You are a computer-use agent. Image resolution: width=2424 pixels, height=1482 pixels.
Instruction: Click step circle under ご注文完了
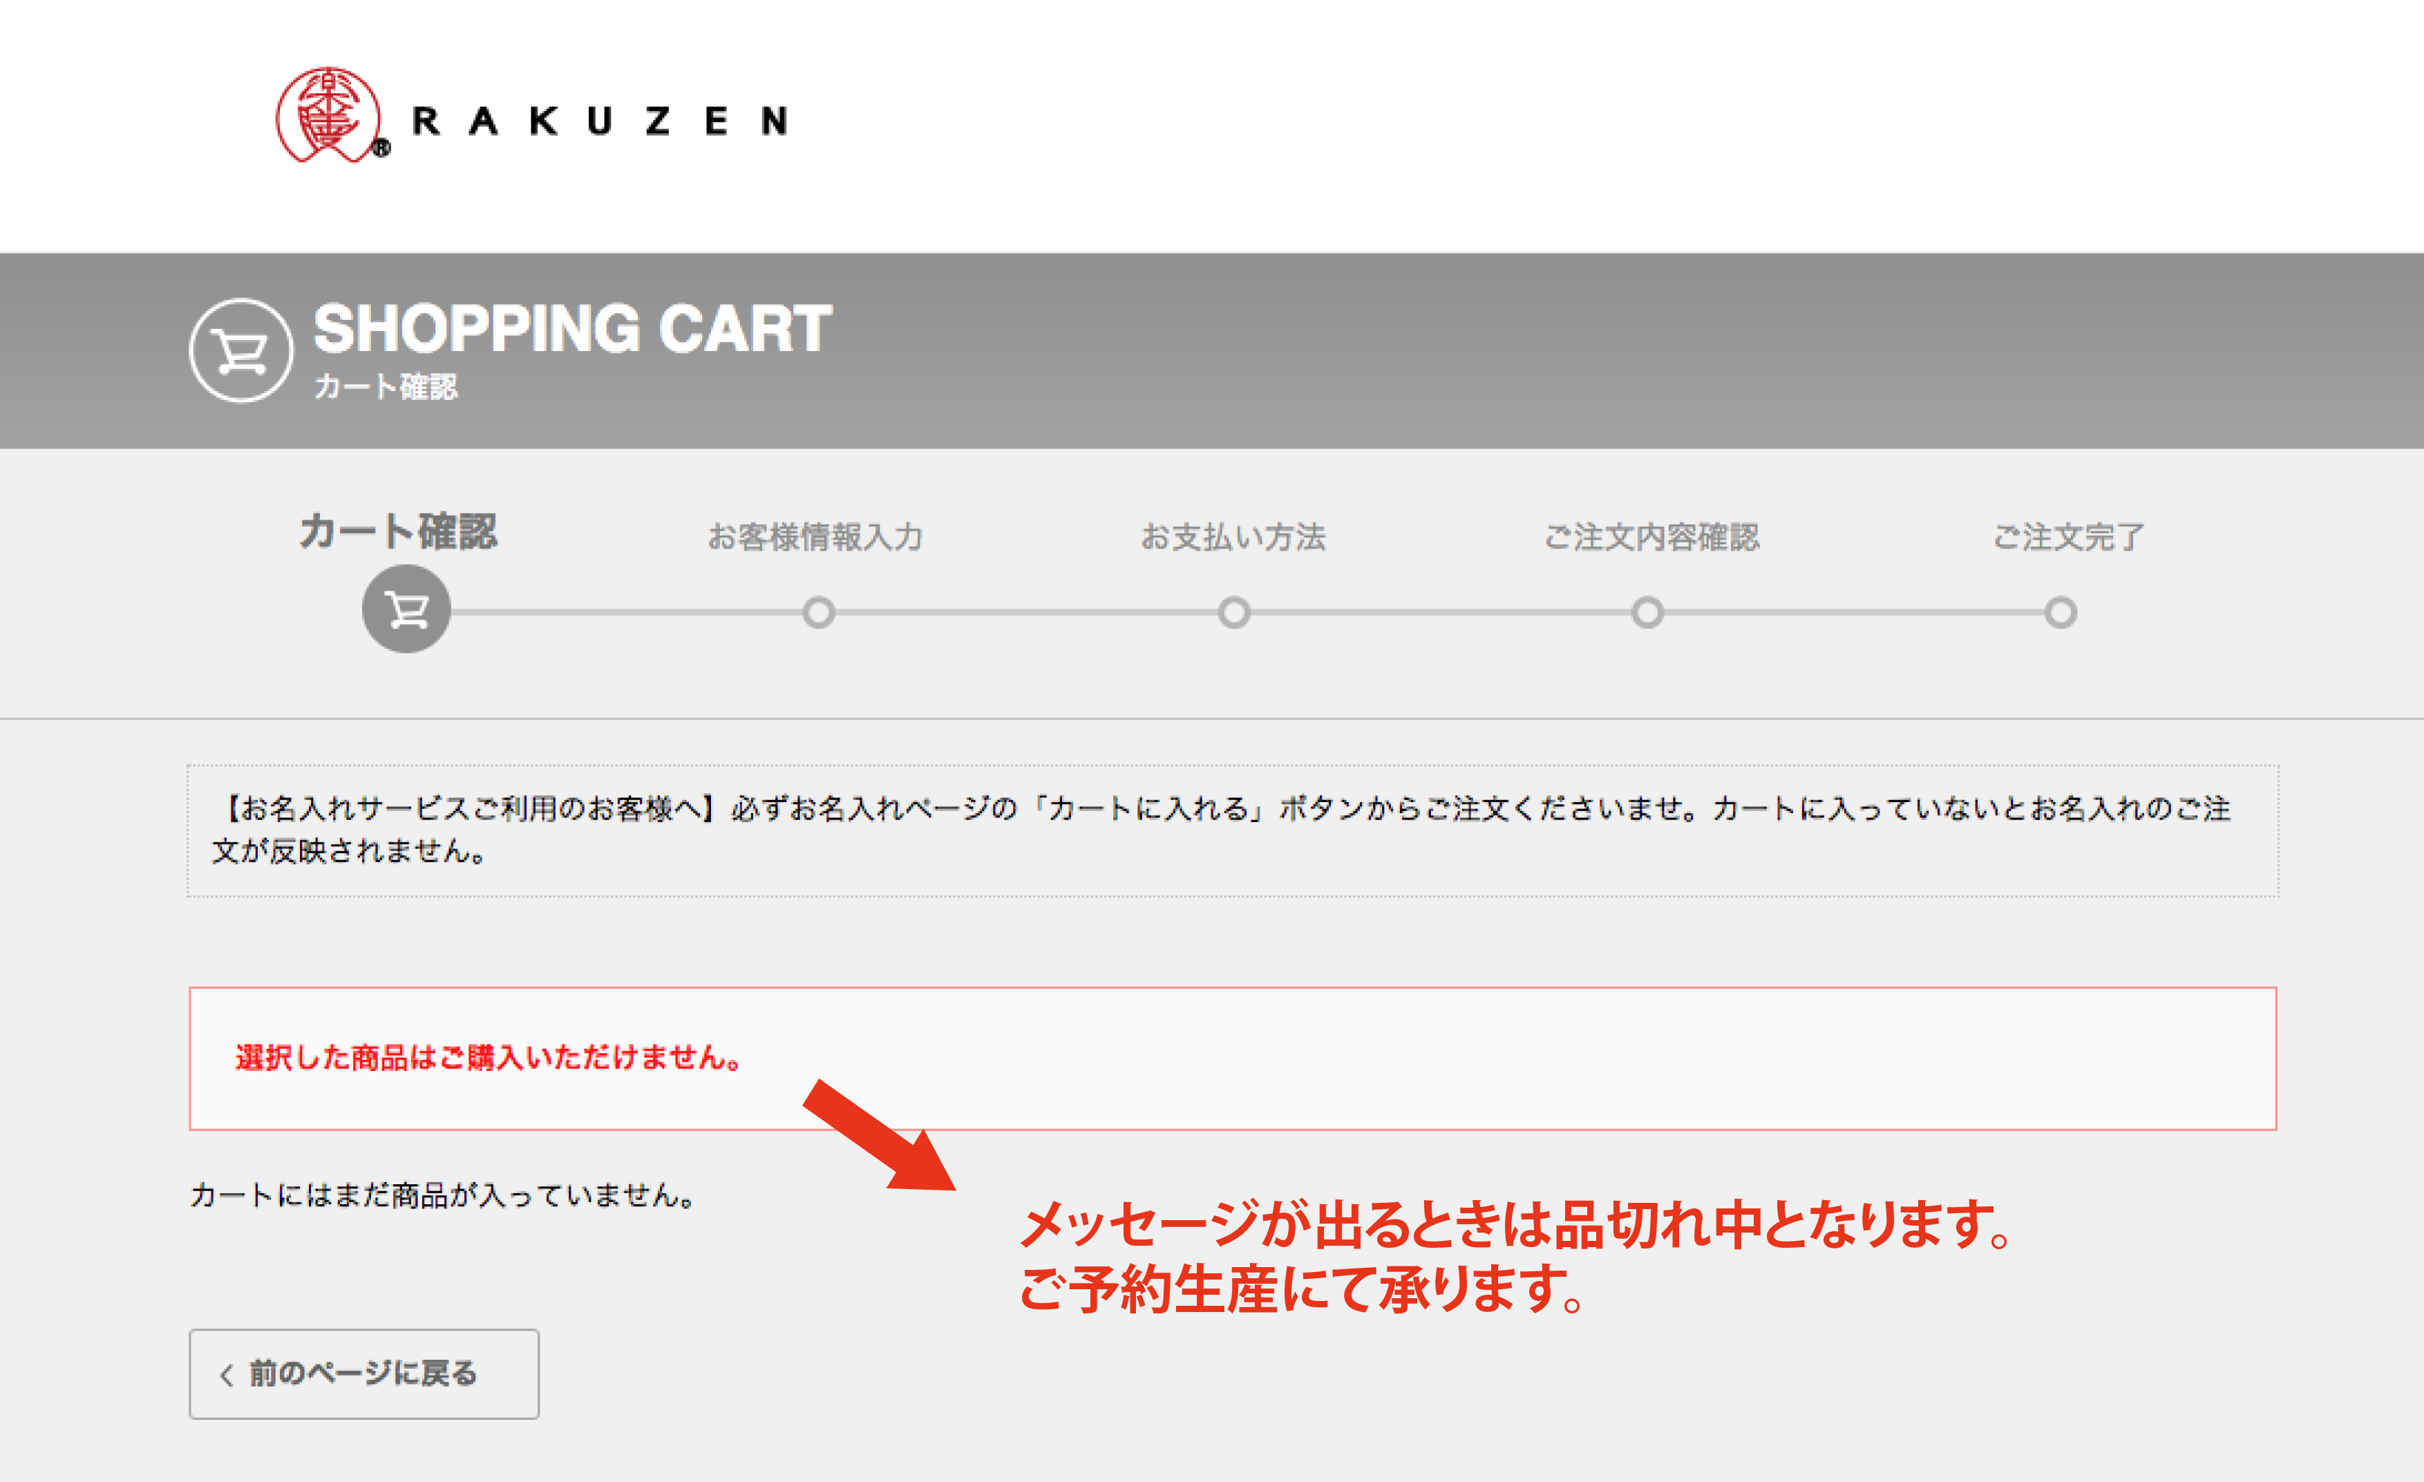2061,613
